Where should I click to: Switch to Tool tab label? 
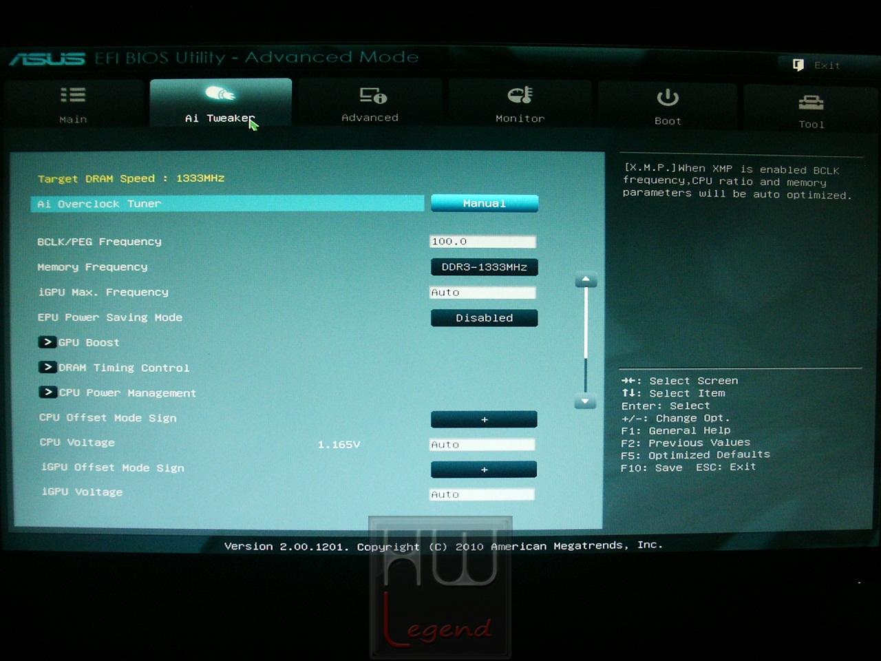tap(811, 125)
